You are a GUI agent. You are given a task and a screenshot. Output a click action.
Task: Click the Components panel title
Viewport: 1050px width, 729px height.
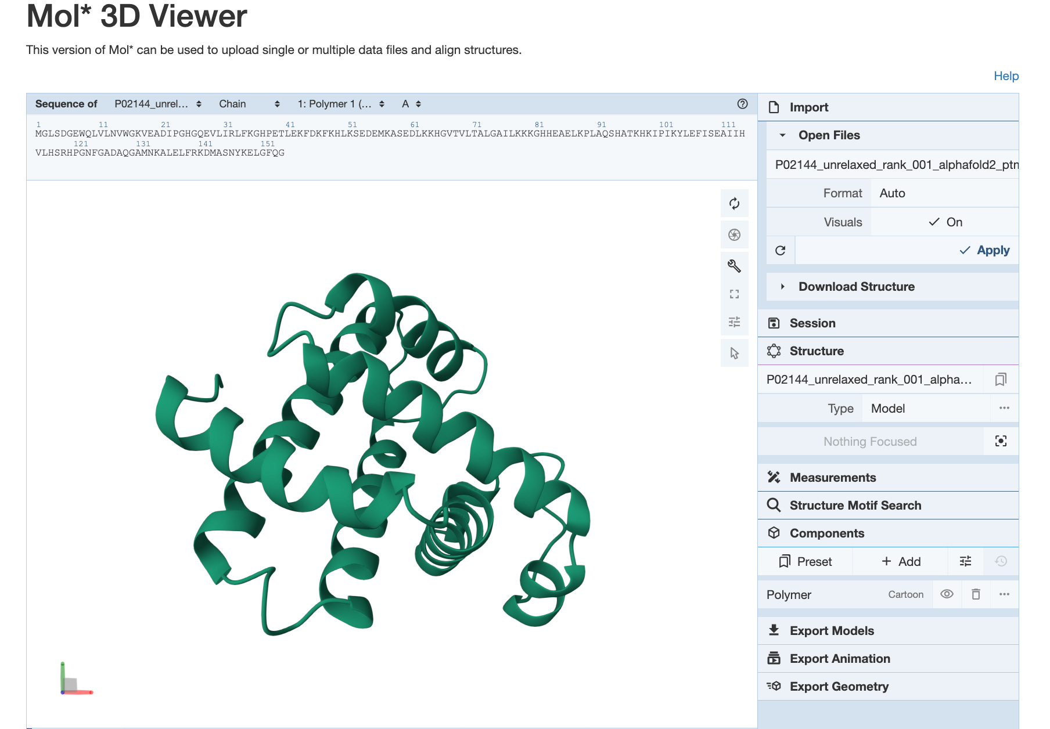(x=827, y=533)
